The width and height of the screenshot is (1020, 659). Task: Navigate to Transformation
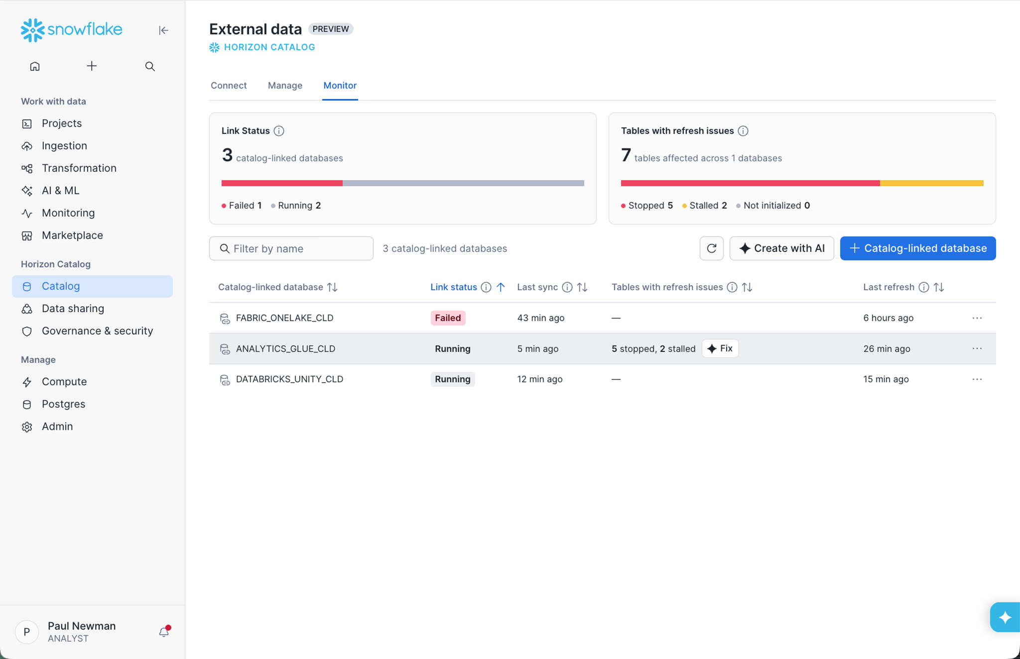tap(92, 168)
